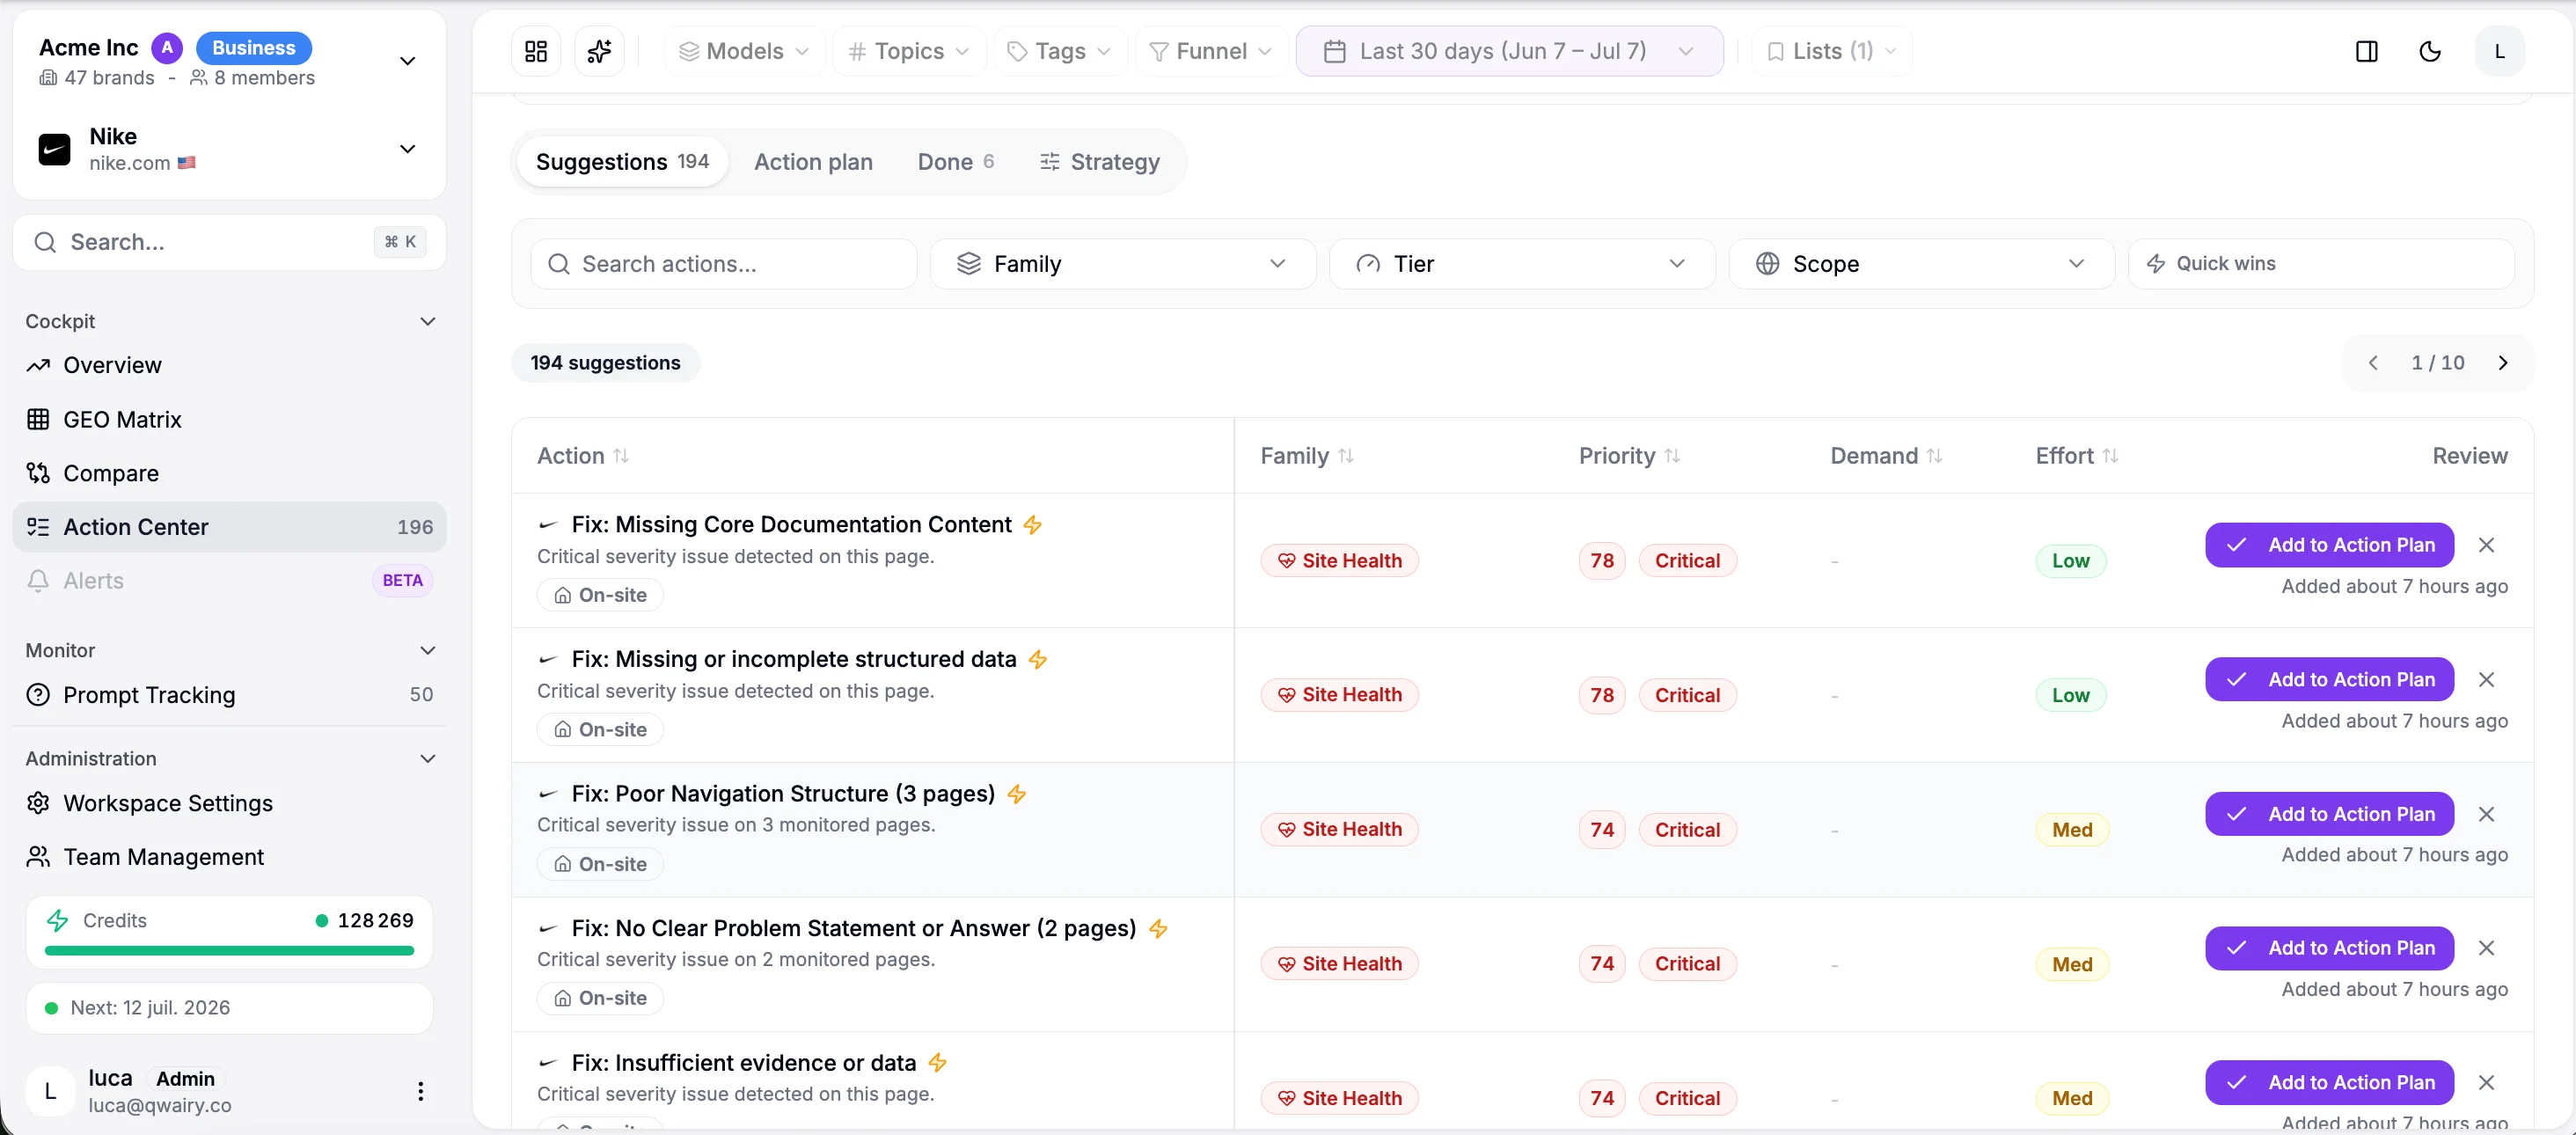Open Compare in the sidebar

[x=229, y=474]
